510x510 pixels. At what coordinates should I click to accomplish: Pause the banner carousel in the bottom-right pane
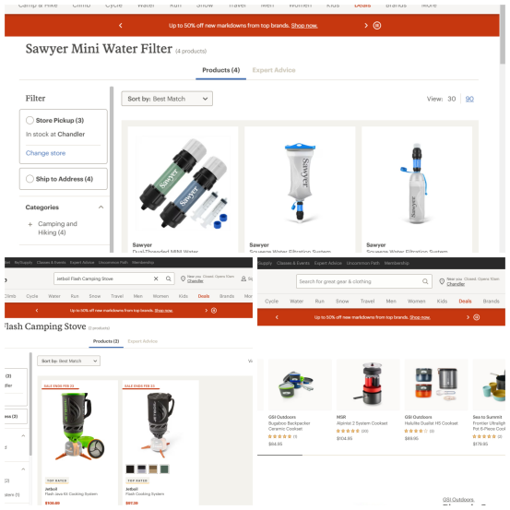tap(476, 317)
